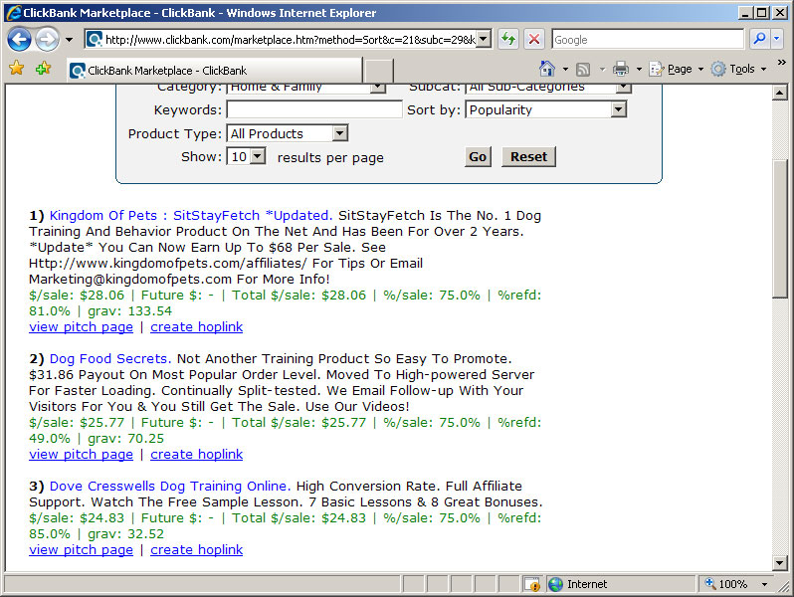This screenshot has width=794, height=597.
Task: Click view pitch page for Dove Cresswells
Action: (x=81, y=550)
